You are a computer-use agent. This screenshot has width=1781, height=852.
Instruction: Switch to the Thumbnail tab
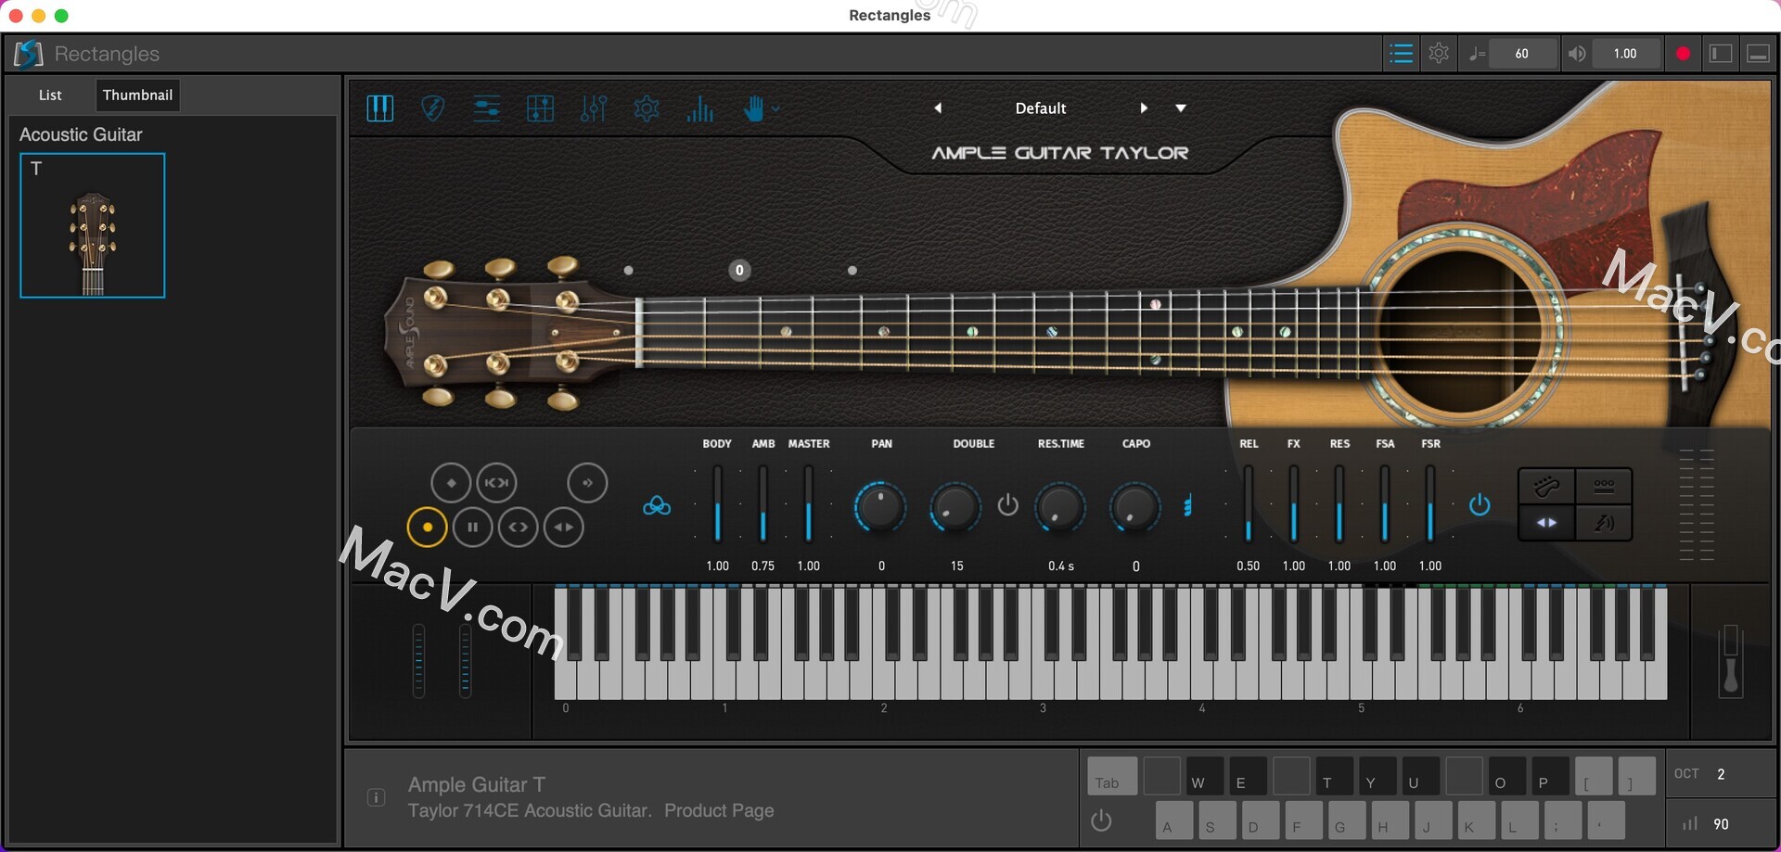137,95
